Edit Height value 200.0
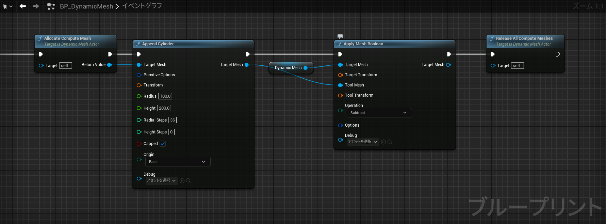606x224 pixels. (x=164, y=108)
